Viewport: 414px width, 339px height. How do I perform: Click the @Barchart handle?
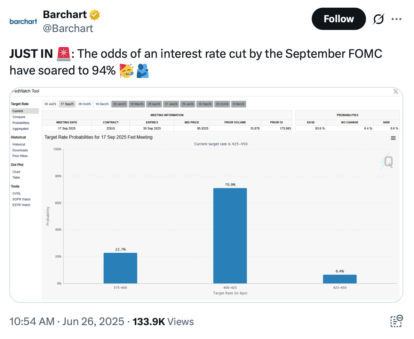coord(68,28)
